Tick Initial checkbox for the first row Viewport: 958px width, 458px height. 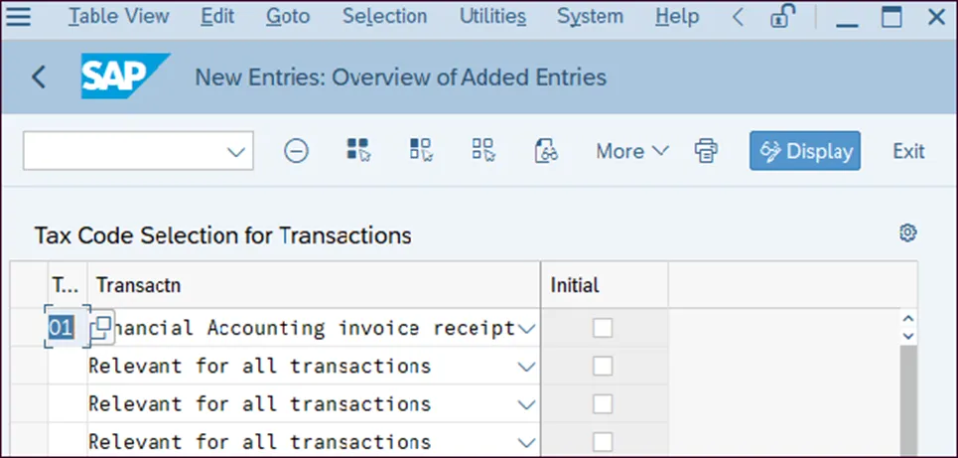pyautogui.click(x=603, y=328)
